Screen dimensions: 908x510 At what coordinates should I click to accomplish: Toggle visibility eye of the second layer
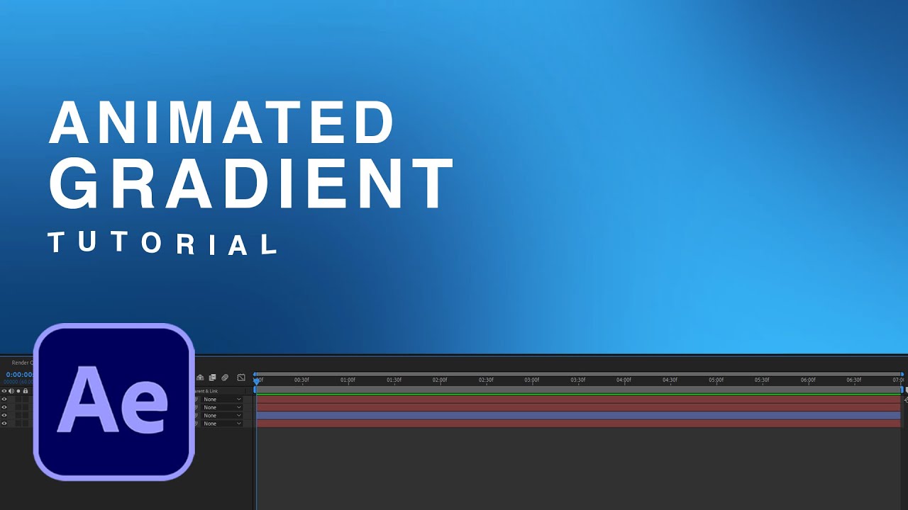coord(4,407)
